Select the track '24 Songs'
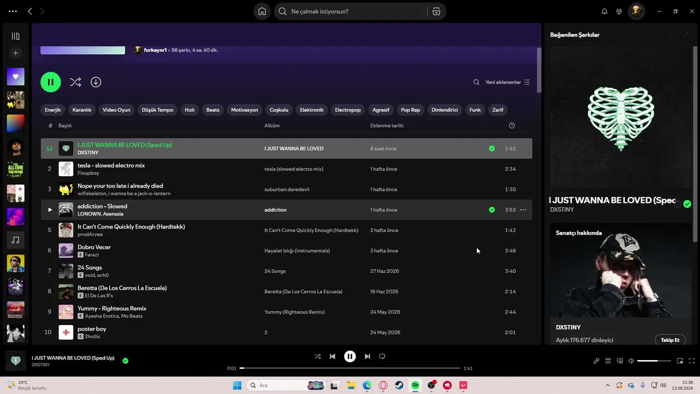This screenshot has height=394, width=700. [90, 268]
